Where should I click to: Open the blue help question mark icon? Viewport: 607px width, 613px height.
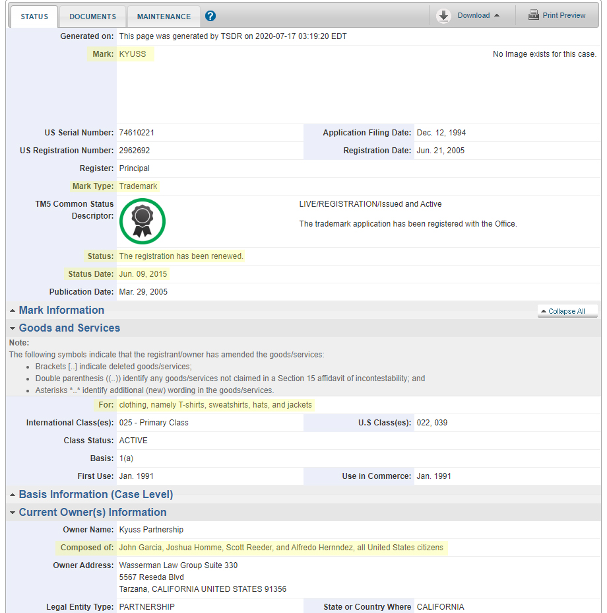point(210,16)
